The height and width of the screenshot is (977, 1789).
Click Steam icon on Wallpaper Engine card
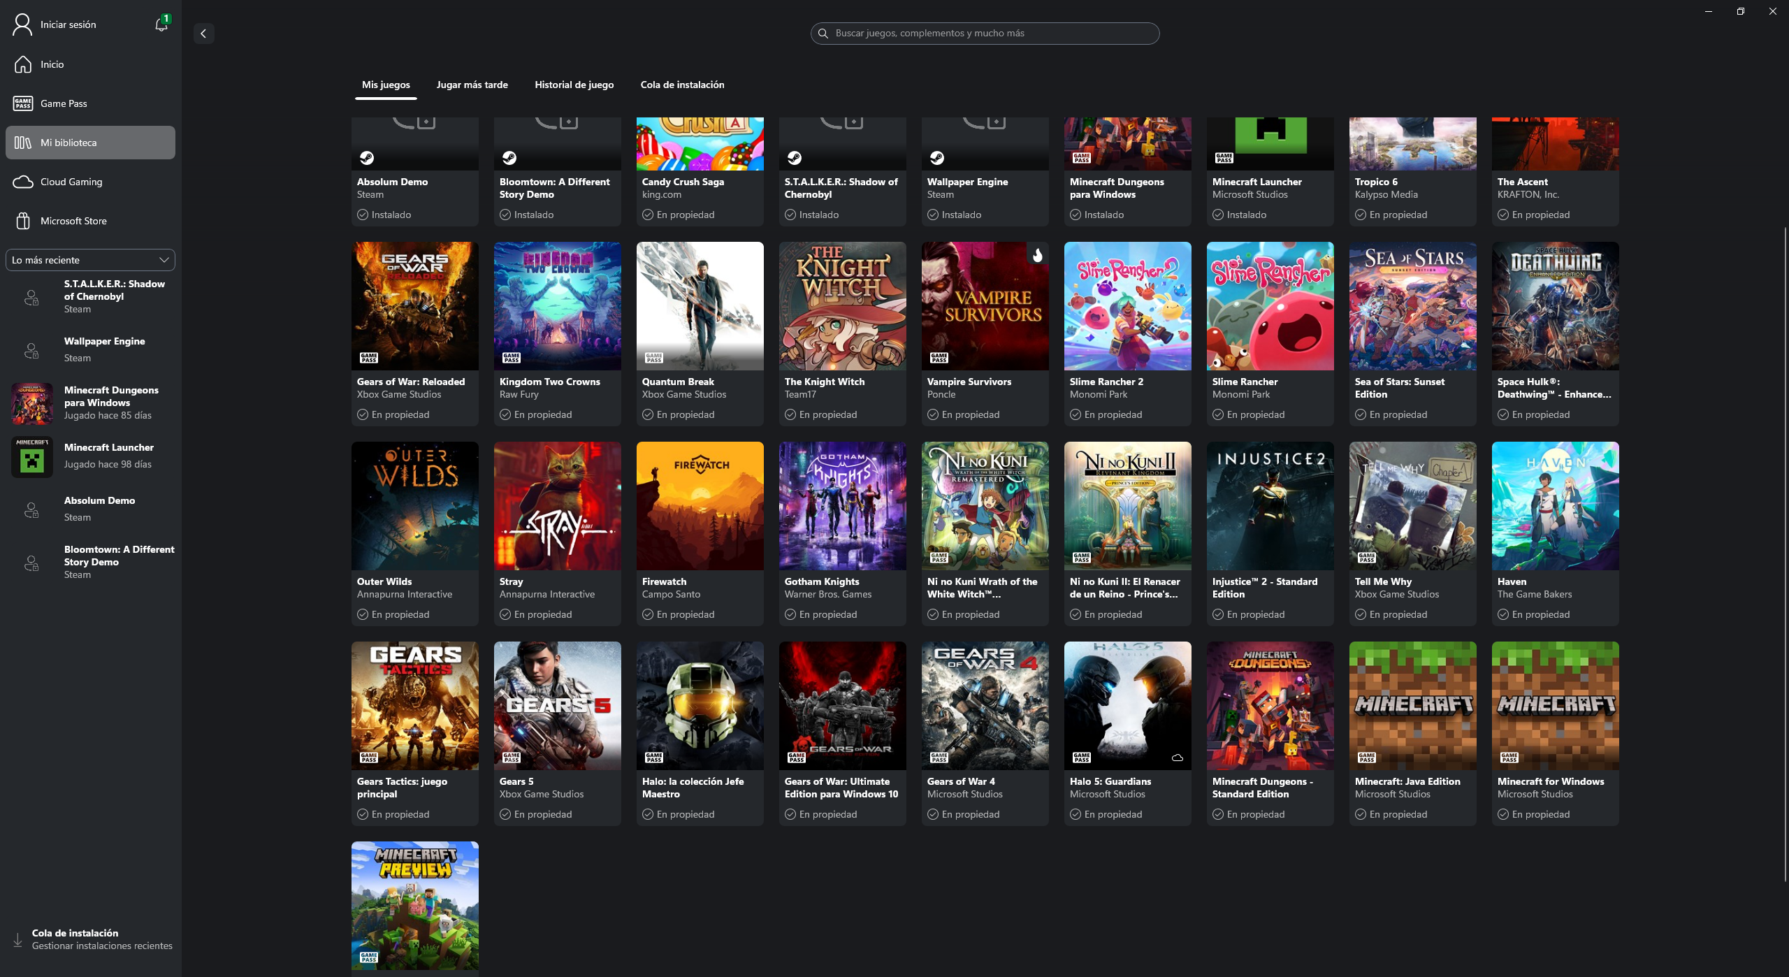click(x=937, y=158)
